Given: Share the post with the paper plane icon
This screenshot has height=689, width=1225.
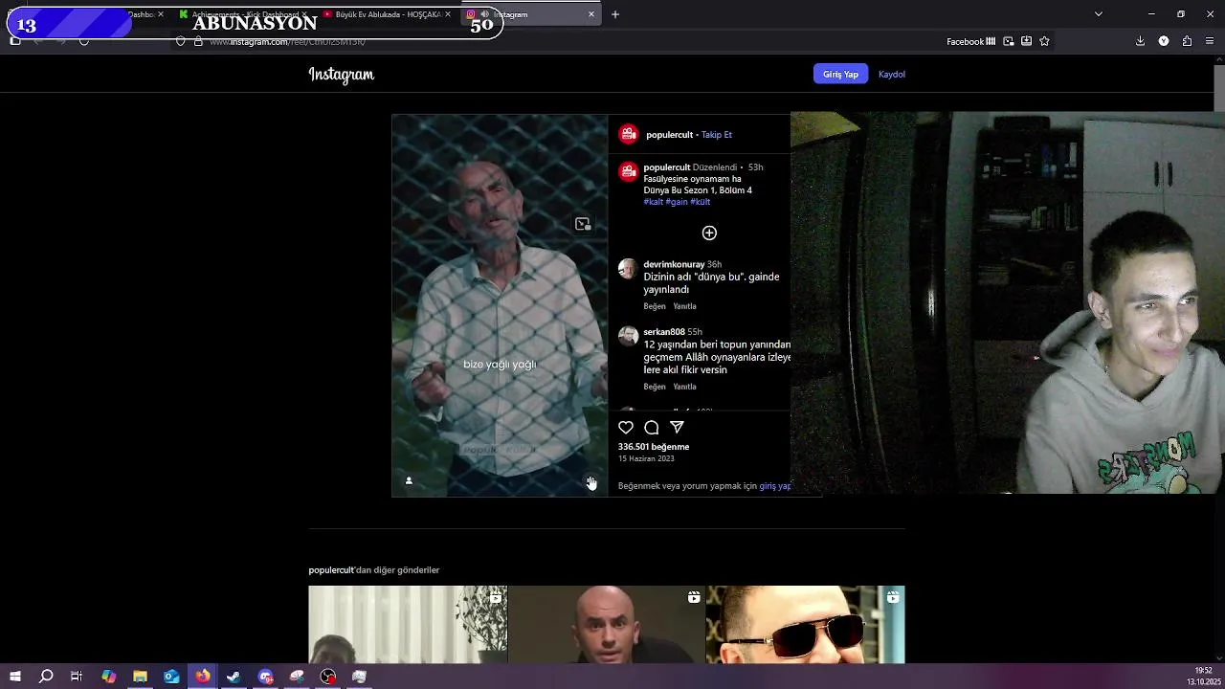Looking at the screenshot, I should click(677, 428).
